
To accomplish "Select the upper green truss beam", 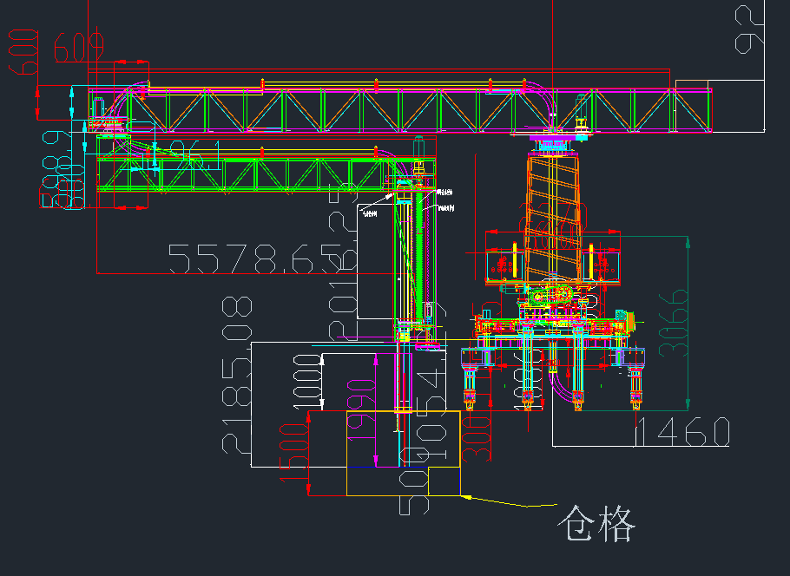I will pyautogui.click(x=399, y=111).
